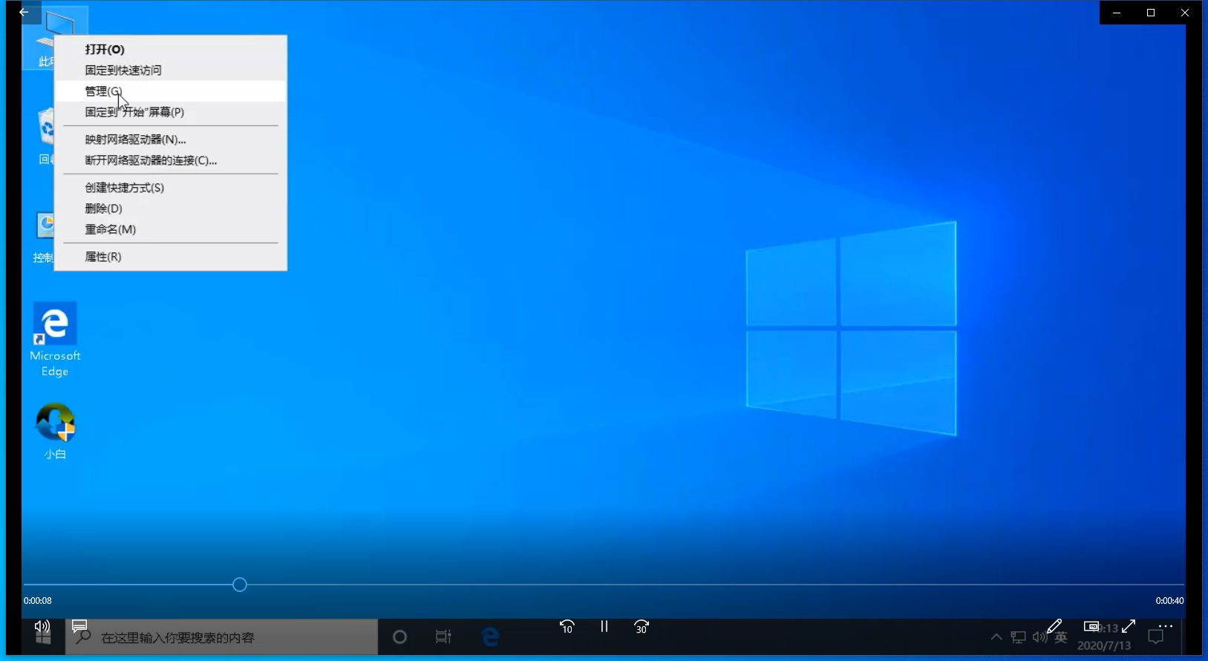
Task: Select 打开(O) in the context menu
Action: 171,49
